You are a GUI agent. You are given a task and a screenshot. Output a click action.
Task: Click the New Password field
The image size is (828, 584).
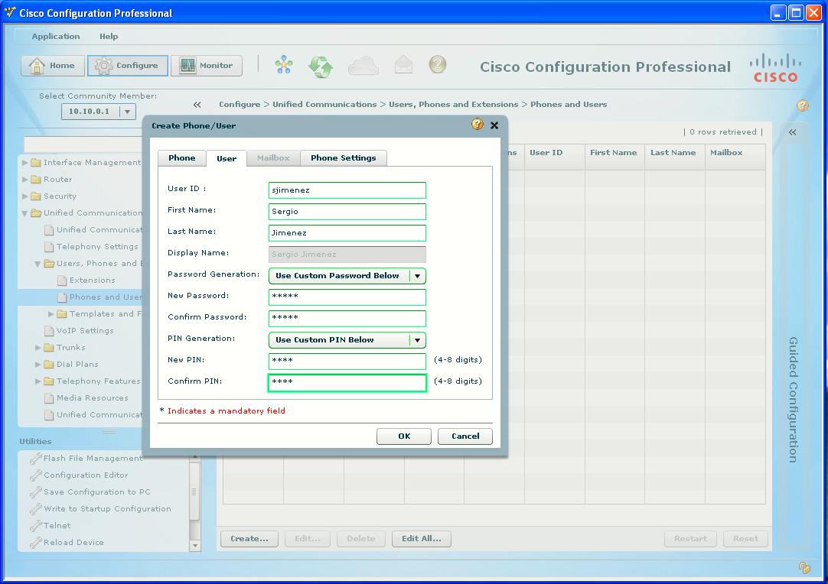pos(347,297)
